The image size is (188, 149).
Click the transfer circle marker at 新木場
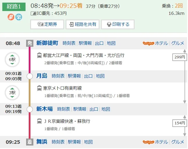pos(30,109)
